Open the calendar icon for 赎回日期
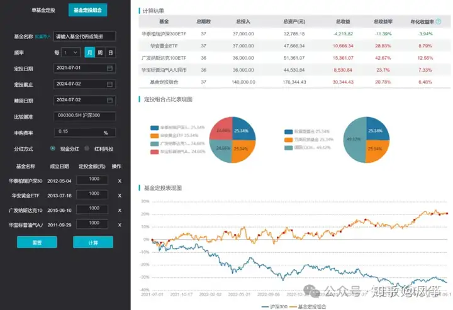453x310 pixels. 109,100
